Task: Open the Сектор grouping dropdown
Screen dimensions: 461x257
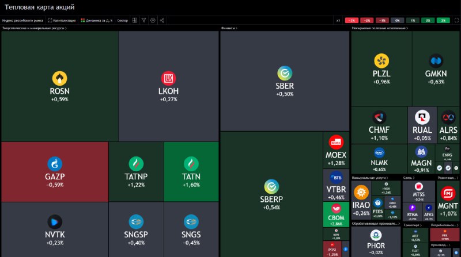Action: pos(123,20)
